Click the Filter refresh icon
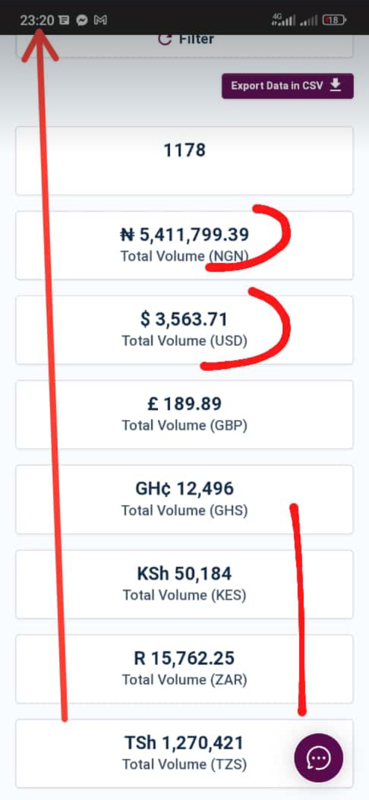Viewport: 369px width, 800px height. [x=165, y=38]
